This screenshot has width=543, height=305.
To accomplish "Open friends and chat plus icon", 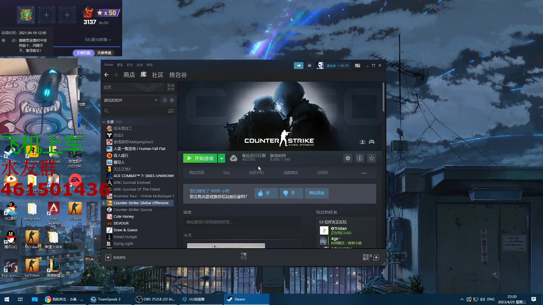I will pos(376,257).
